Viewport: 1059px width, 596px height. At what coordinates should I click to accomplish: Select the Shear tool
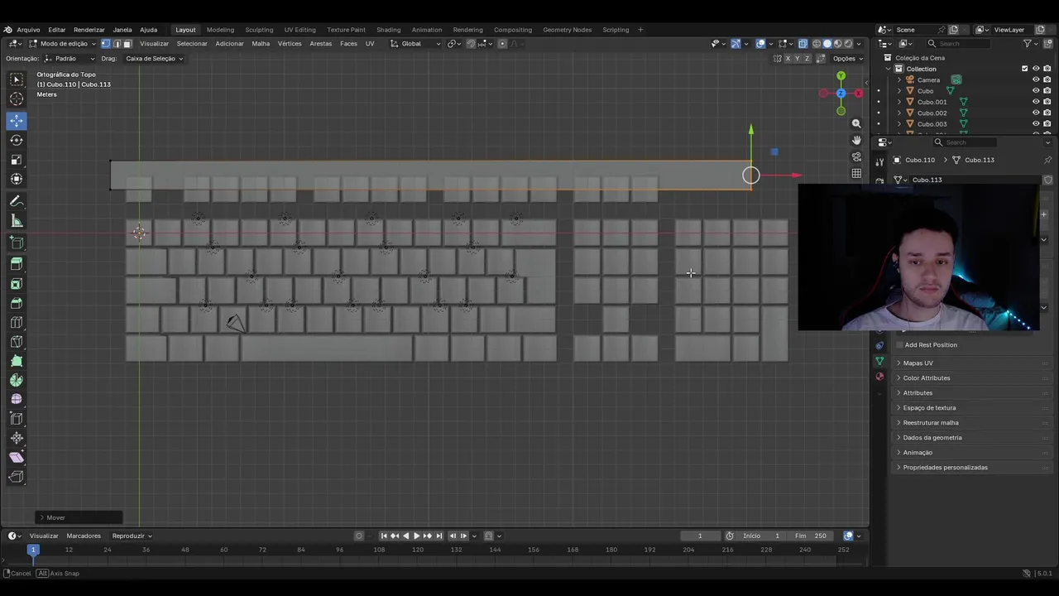coord(17,457)
